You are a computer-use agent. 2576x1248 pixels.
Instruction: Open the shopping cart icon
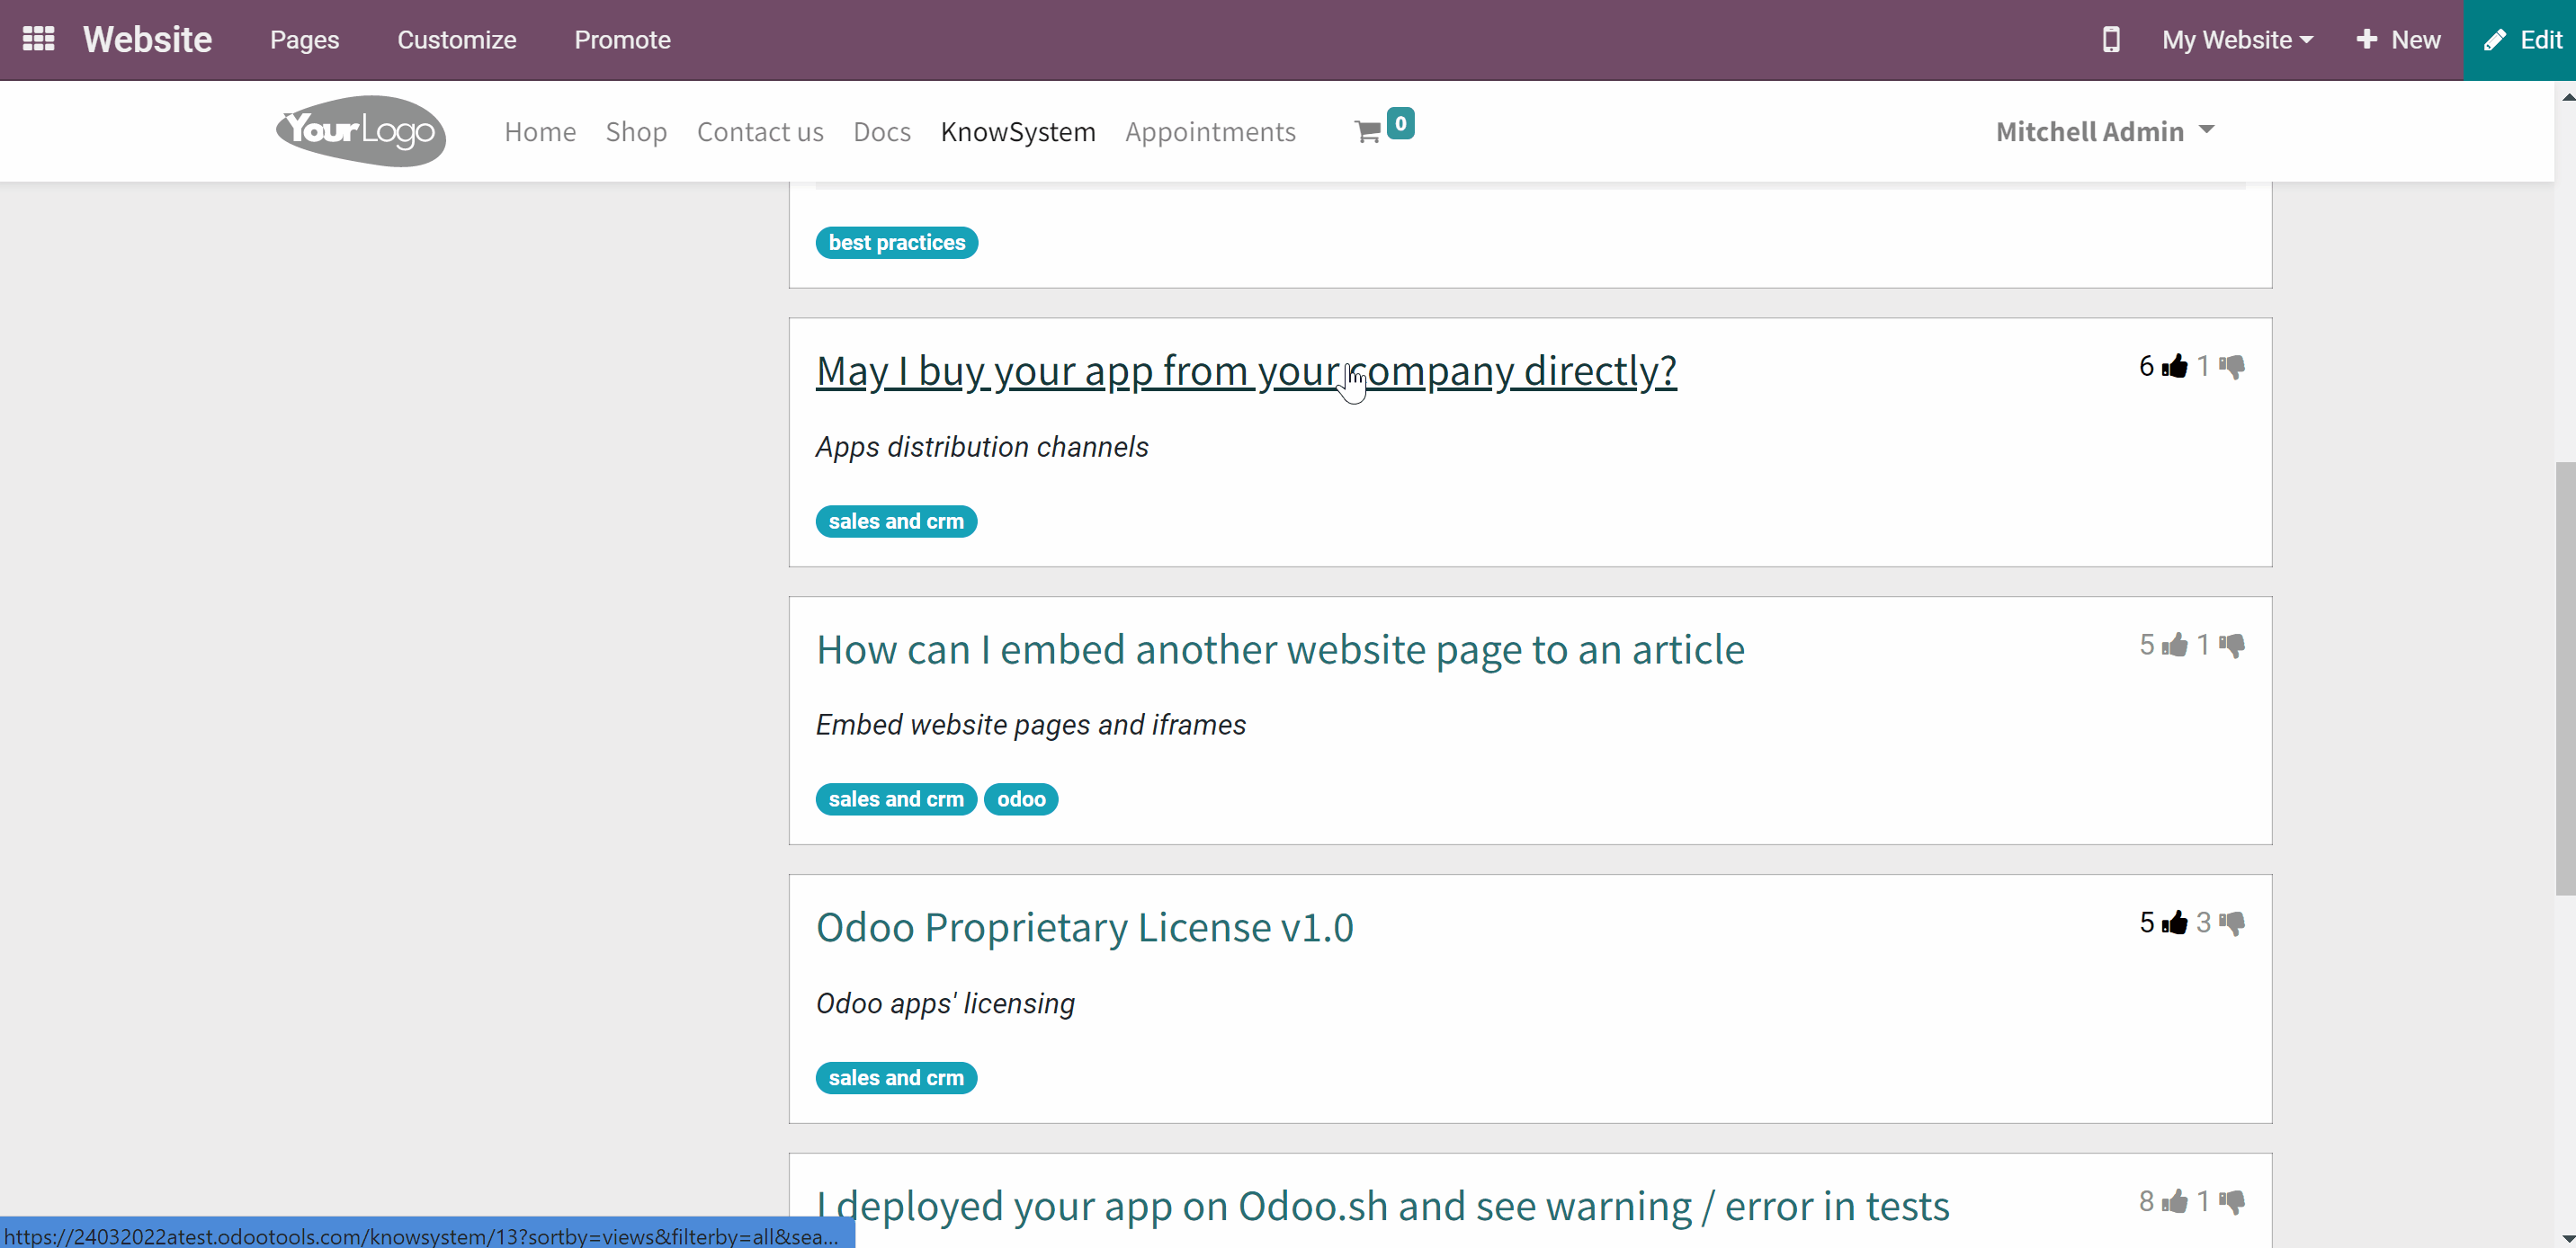click(x=1367, y=131)
